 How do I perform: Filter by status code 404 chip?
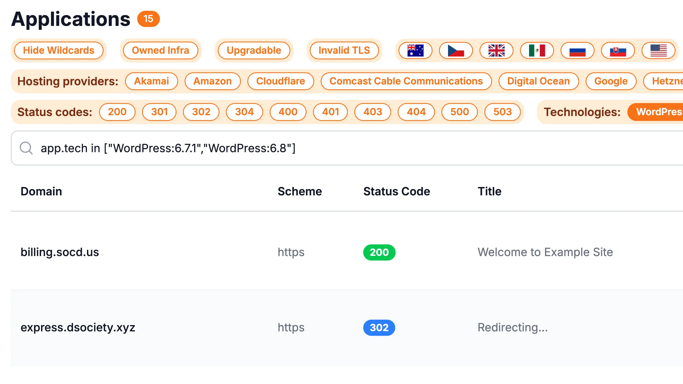click(416, 112)
